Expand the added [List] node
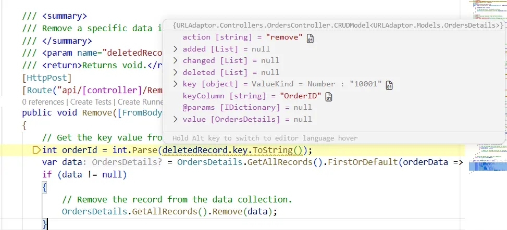Viewport: 507px width, 230px height. click(175, 49)
